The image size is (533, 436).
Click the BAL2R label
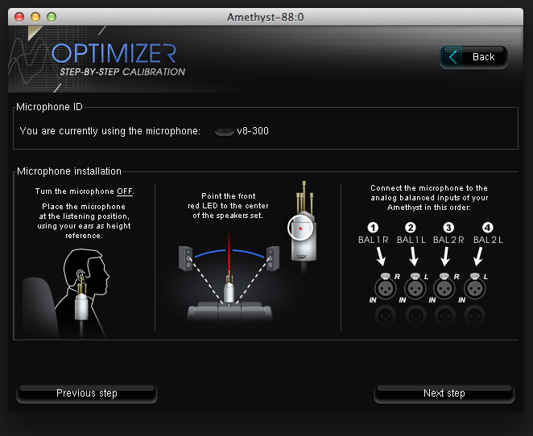(448, 240)
